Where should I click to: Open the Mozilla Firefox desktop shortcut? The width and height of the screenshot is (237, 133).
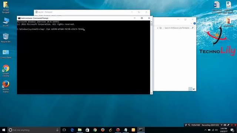(x=6, y=86)
